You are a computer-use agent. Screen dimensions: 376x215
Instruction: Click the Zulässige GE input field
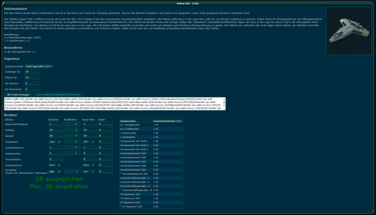(x=32, y=72)
